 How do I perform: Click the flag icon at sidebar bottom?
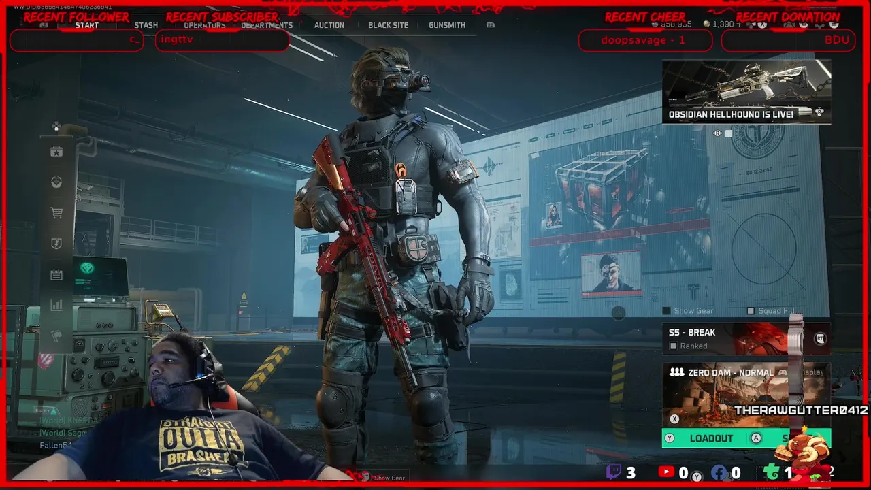56,336
